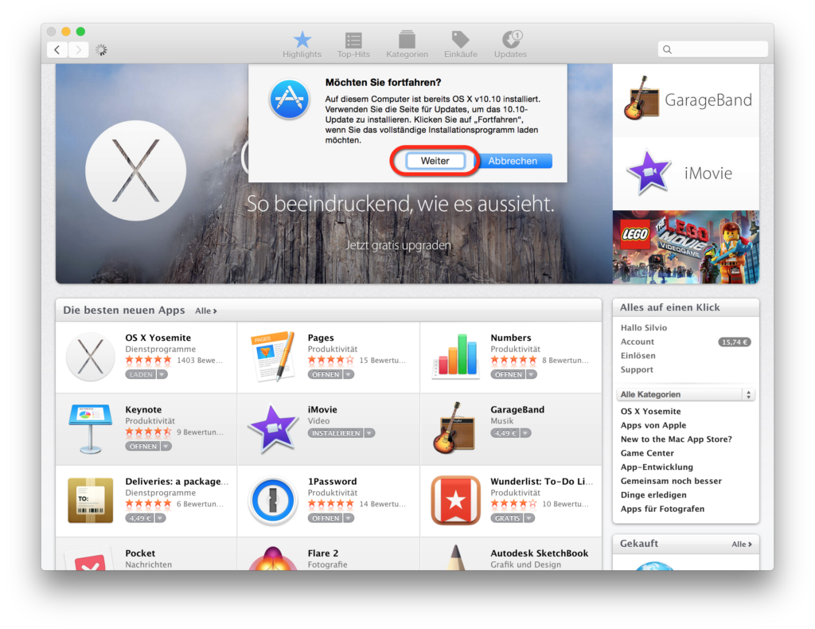815x629 pixels.
Task: Click the forward navigation arrow
Action: [79, 50]
